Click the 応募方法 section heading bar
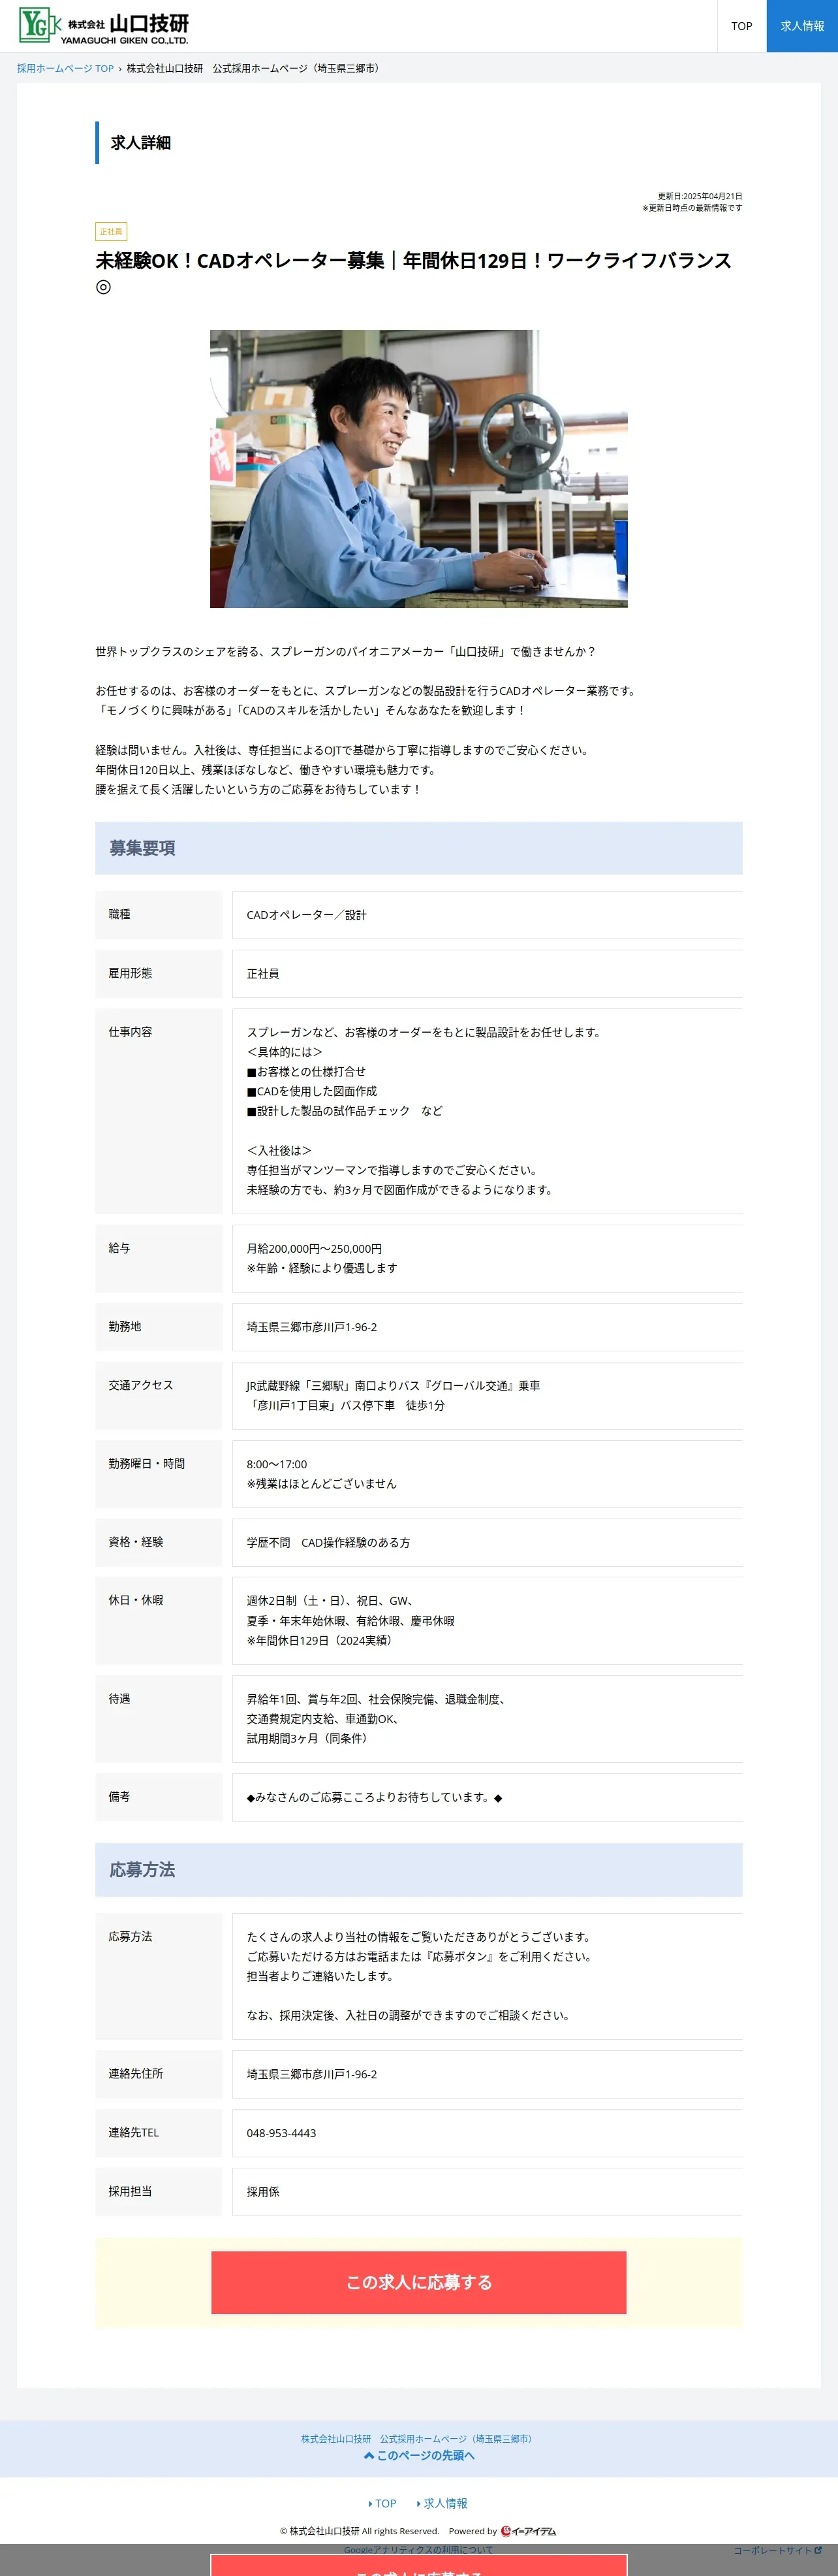 click(418, 1870)
